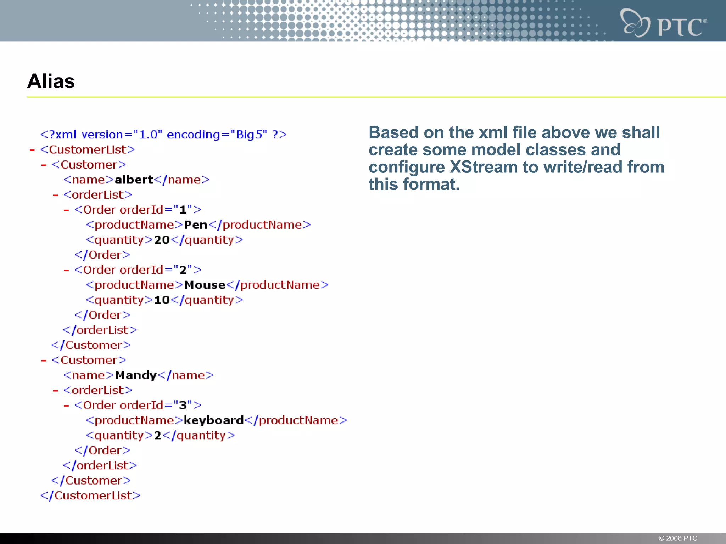Click the </orderList> tag below Mouse order
Image resolution: width=726 pixels, height=544 pixels.
(x=100, y=330)
